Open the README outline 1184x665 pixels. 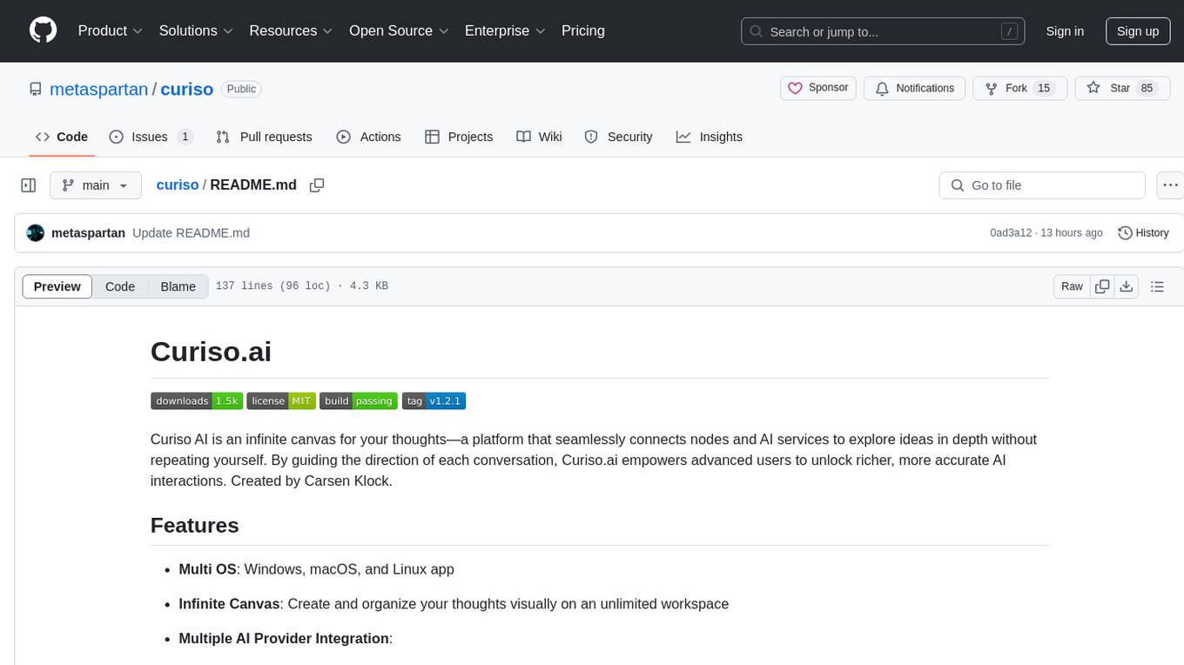(x=1158, y=286)
